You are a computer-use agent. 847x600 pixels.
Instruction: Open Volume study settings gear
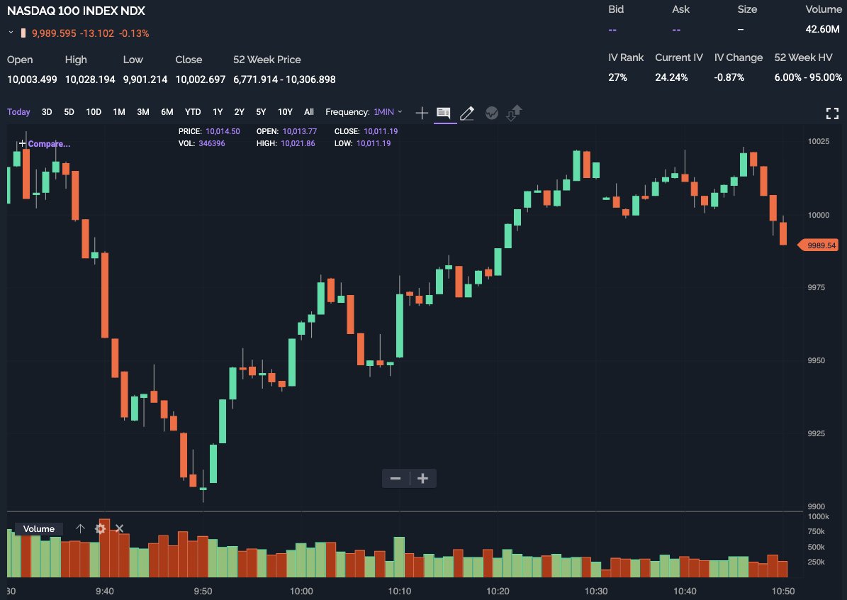tap(100, 528)
